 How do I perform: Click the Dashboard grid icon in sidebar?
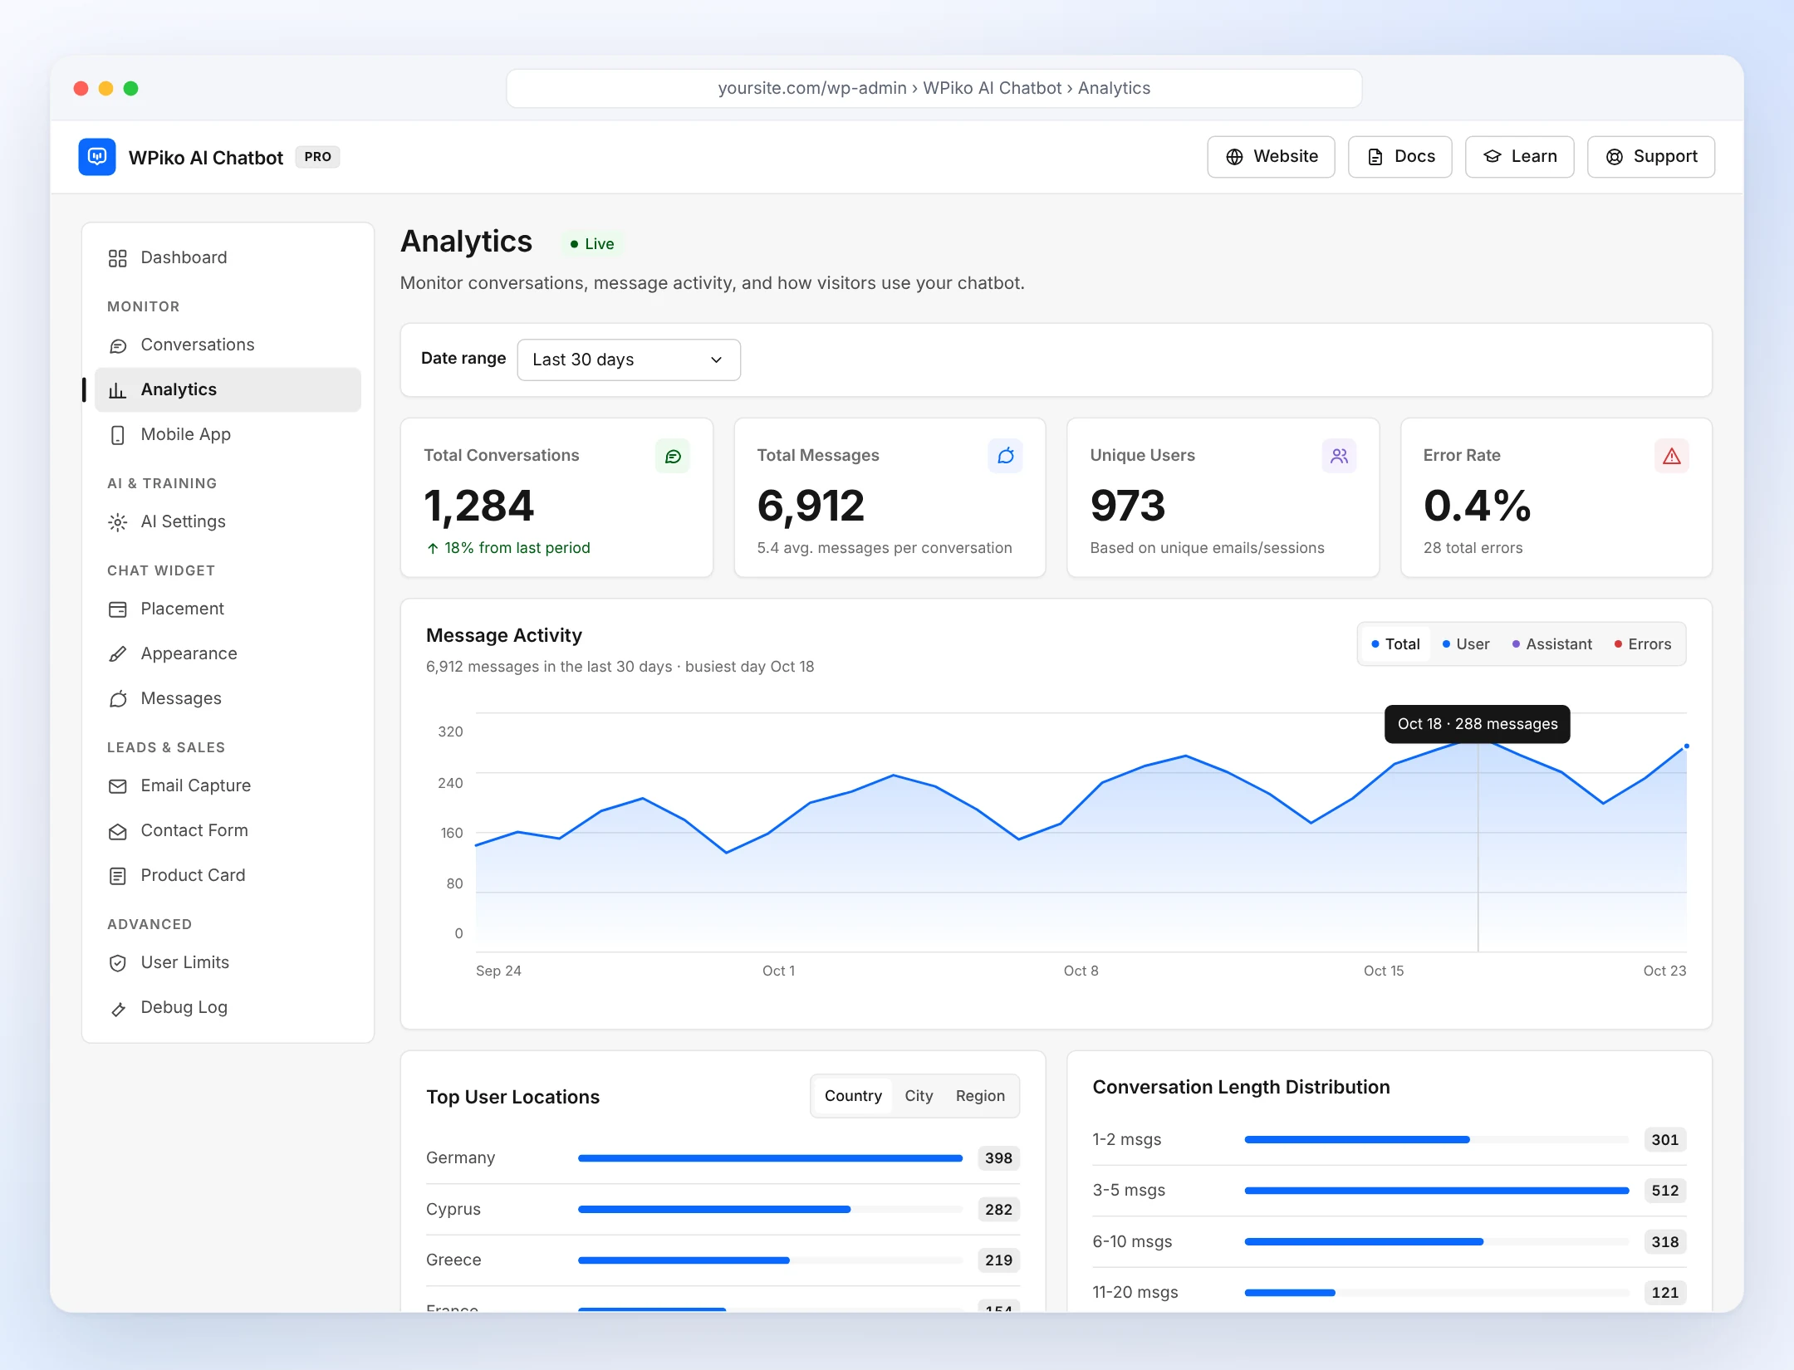coord(118,258)
